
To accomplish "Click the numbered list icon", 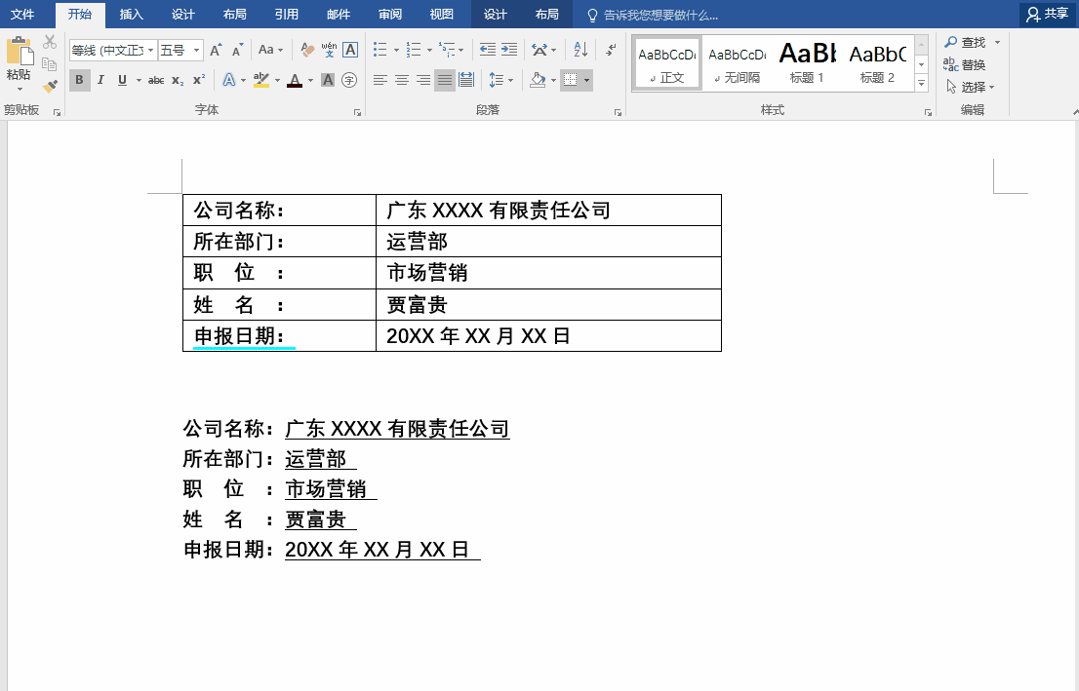I will (414, 50).
